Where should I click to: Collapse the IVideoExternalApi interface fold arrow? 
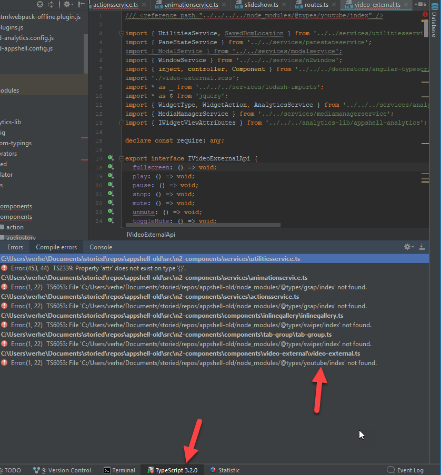pyautogui.click(x=121, y=158)
